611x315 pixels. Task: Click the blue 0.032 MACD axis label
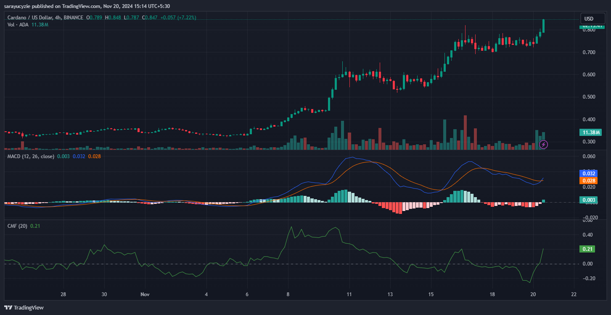589,173
